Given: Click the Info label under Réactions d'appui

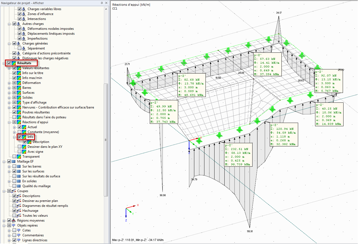Looking at the screenshot, I should (30, 137).
